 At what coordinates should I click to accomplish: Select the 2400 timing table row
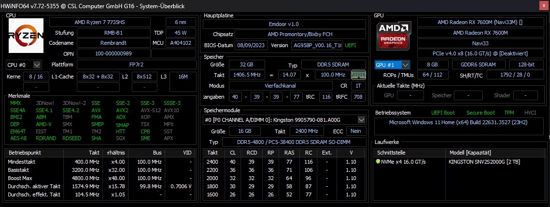point(284,162)
